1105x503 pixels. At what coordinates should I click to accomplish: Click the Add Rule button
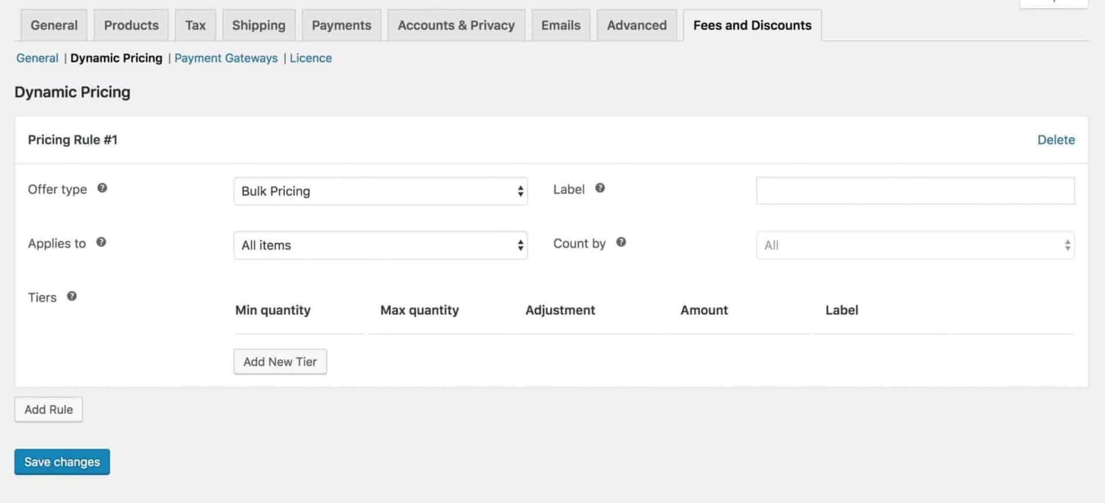coord(48,410)
